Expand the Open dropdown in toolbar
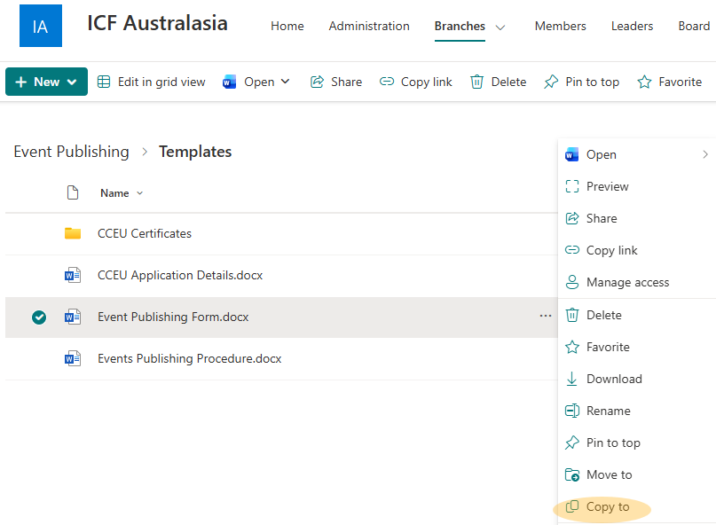 285,82
